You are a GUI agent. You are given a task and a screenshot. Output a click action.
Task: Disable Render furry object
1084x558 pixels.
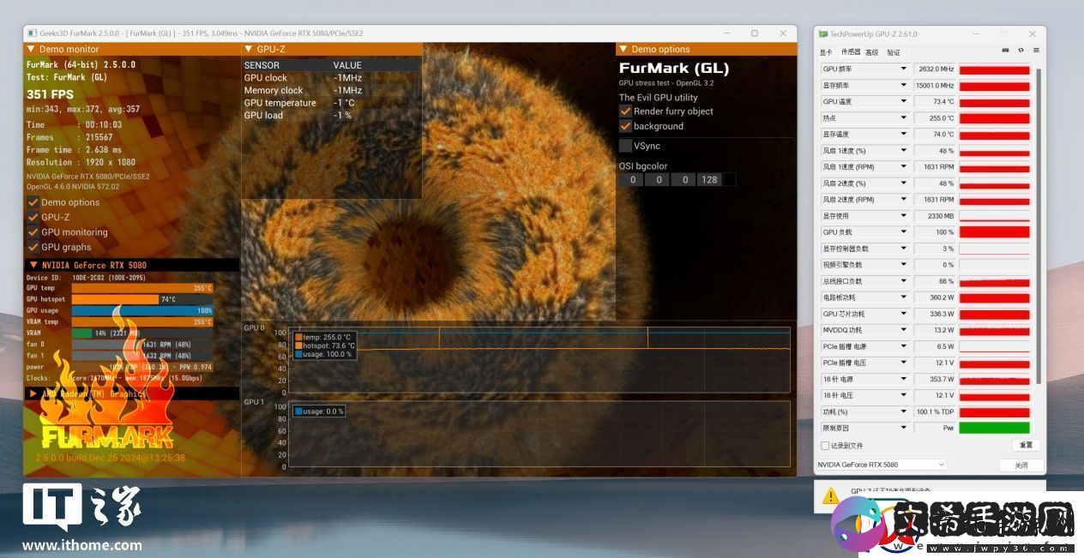[x=625, y=111]
